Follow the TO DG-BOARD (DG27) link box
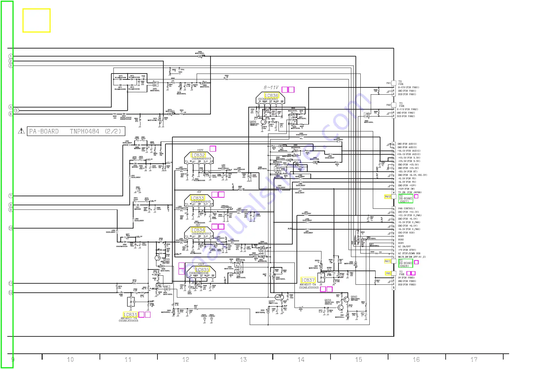 [405, 198]
